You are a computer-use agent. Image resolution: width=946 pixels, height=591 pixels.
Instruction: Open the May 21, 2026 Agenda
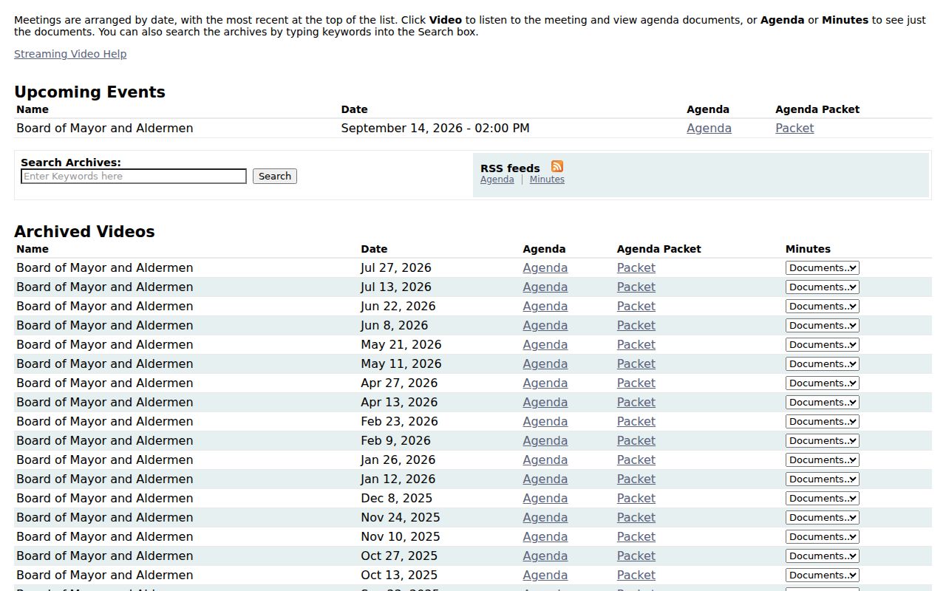[x=545, y=344]
